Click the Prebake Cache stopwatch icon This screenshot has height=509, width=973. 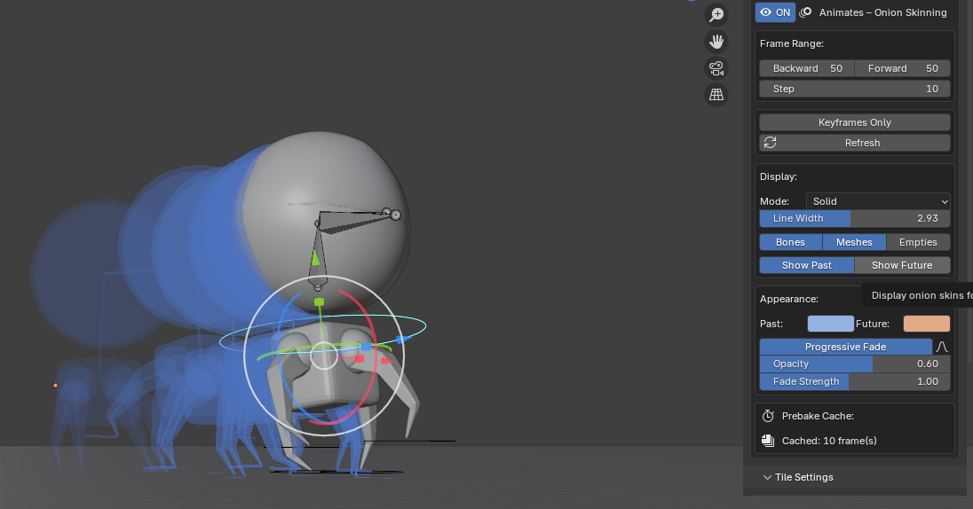tap(768, 416)
